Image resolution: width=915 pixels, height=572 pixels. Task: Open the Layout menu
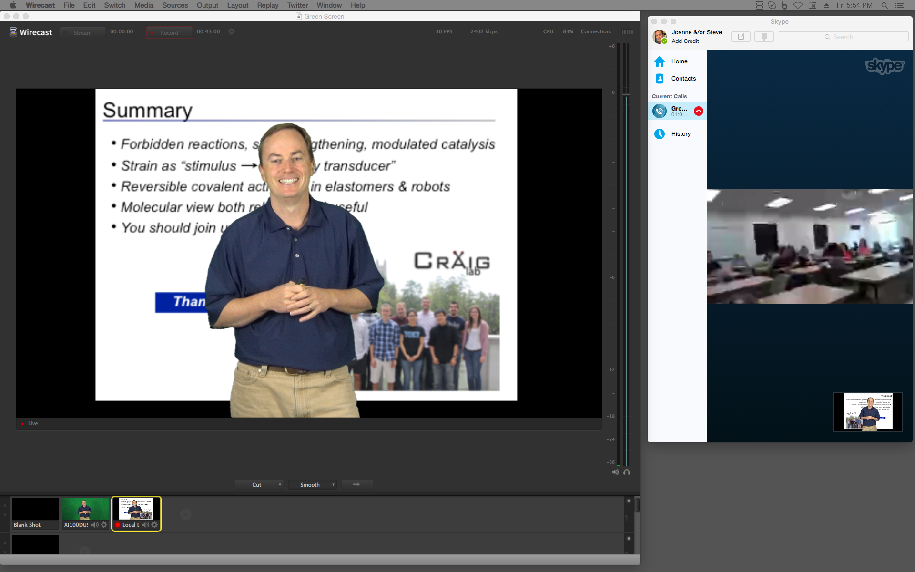pos(237,5)
